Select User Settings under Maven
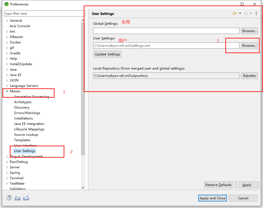The width and height of the screenshot is (263, 208). pyautogui.click(x=24, y=151)
